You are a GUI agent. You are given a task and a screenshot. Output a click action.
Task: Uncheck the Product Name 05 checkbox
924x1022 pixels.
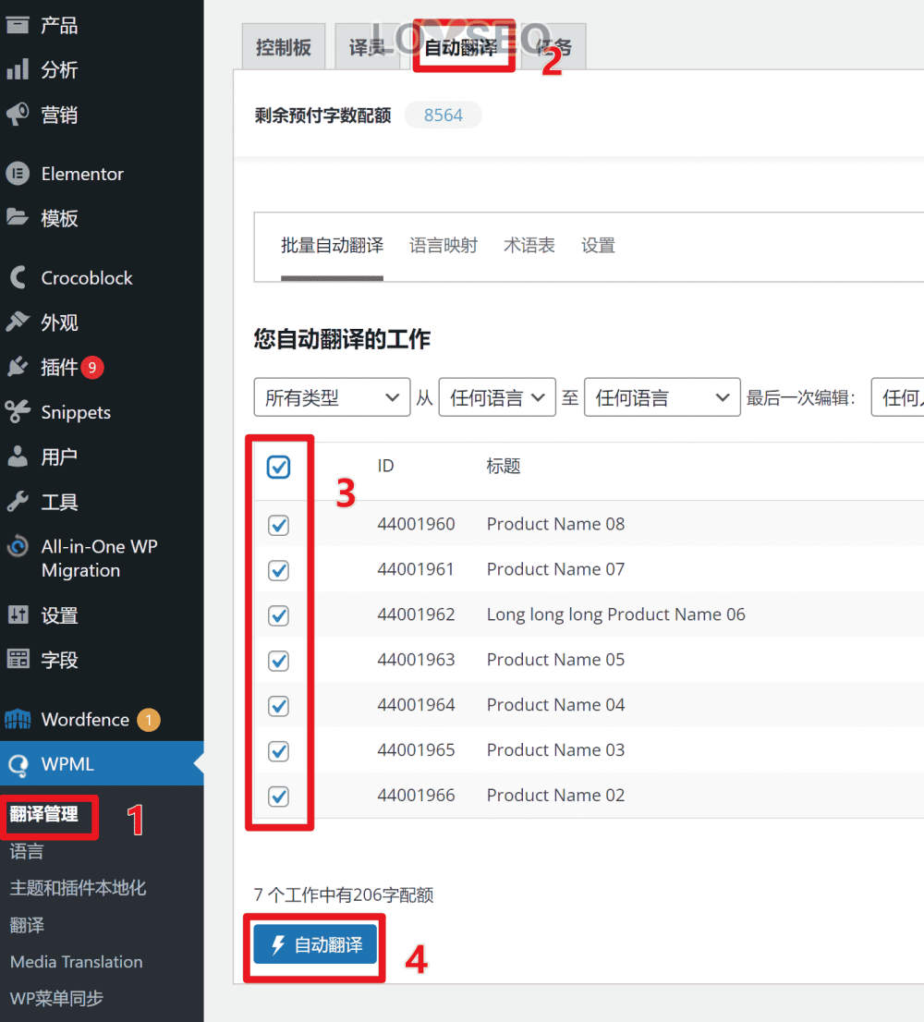(279, 661)
